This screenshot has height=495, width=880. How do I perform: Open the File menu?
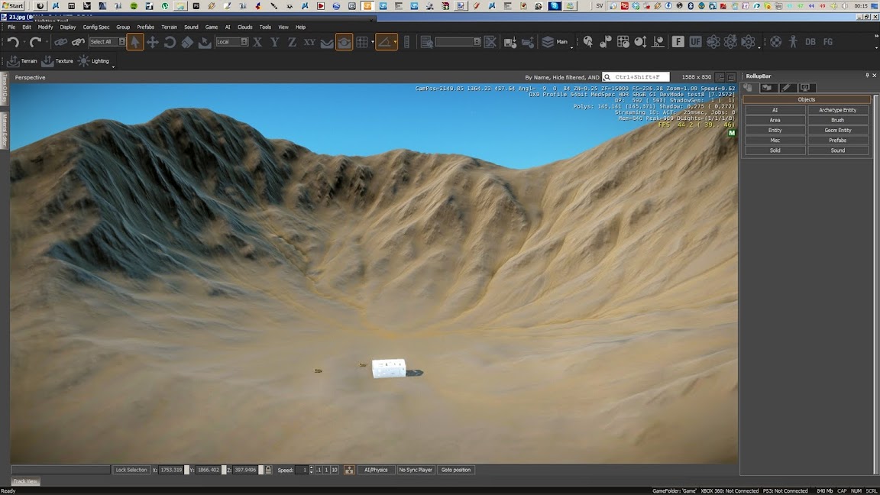(11, 27)
